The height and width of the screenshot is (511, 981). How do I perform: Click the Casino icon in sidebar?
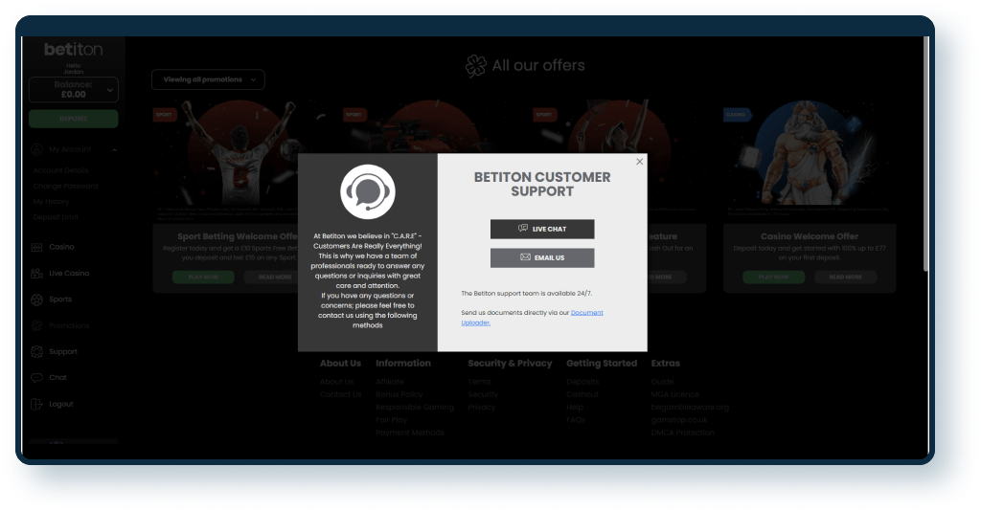point(37,247)
